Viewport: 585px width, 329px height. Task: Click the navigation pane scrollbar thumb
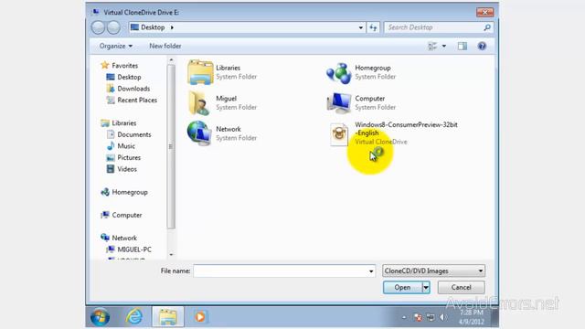tap(171, 146)
